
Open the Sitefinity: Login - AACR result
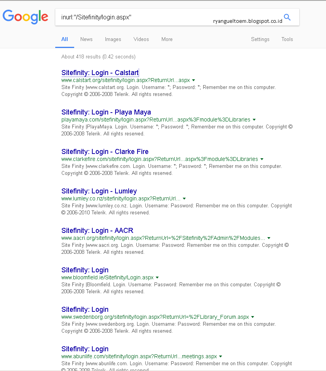[x=97, y=231]
